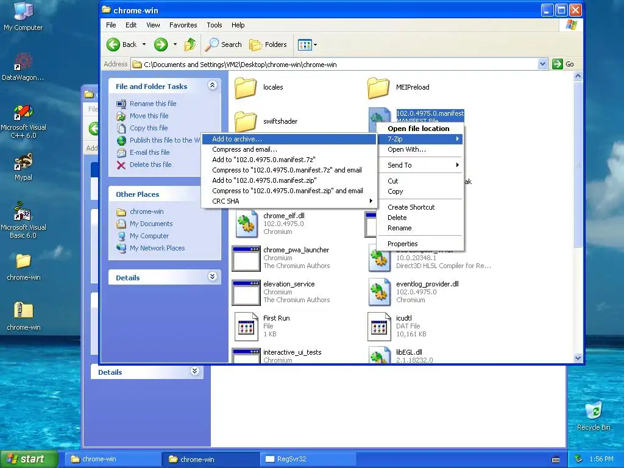Select the chrome_elf.dll file icon
This screenshot has width=624, height=468.
tap(246, 224)
